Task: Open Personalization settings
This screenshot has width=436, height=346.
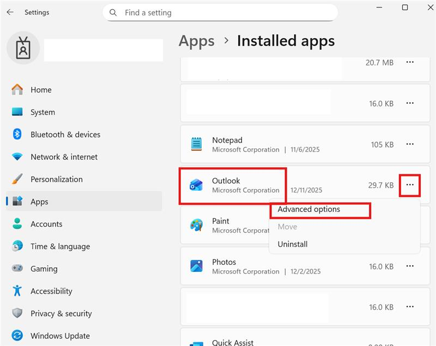Action: [x=84, y=179]
